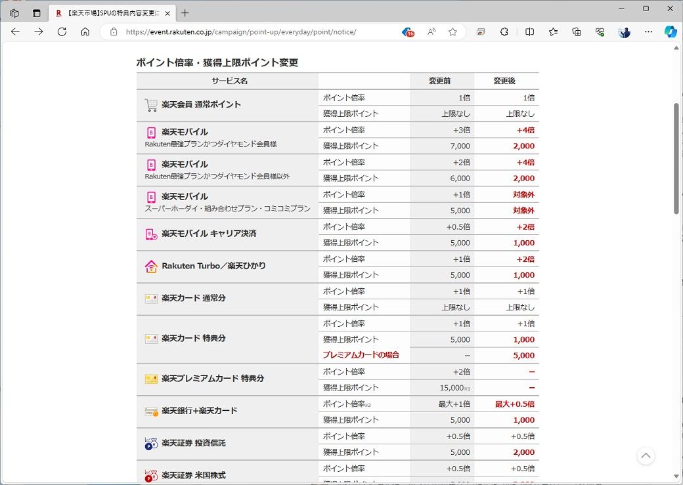Go back to the previous page
Screen dimensions: 683x485
click(15, 31)
